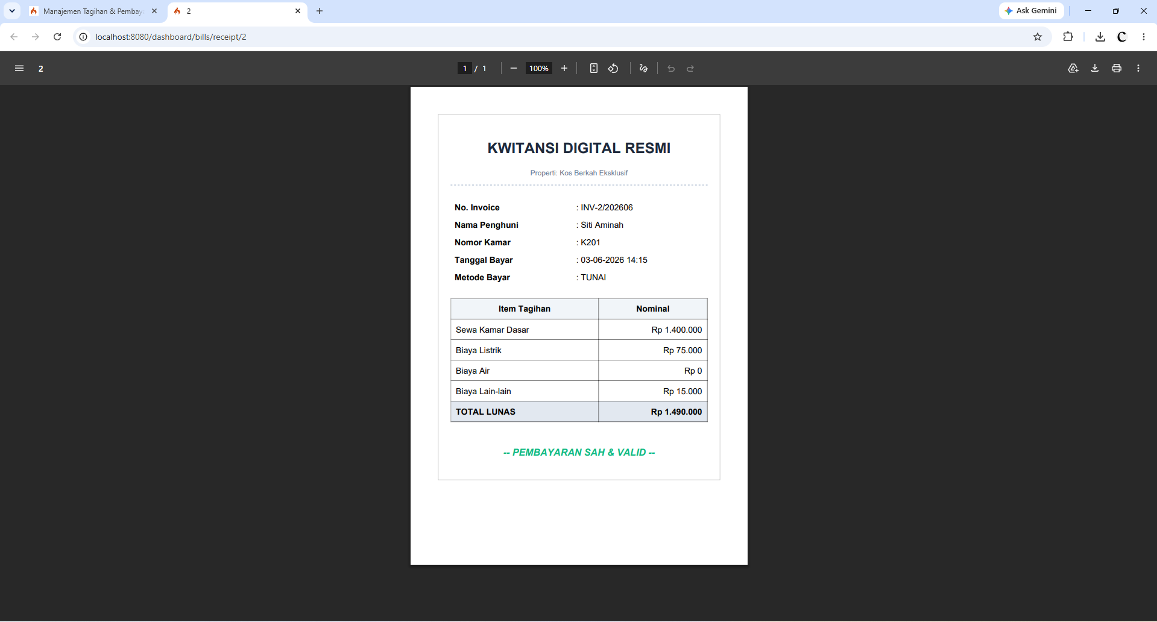Click the invoice number INV-2/202606
The image size is (1157, 622).
607,207
